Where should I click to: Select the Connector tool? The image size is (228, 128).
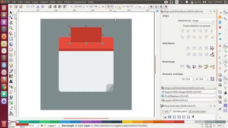click(x=11, y=113)
